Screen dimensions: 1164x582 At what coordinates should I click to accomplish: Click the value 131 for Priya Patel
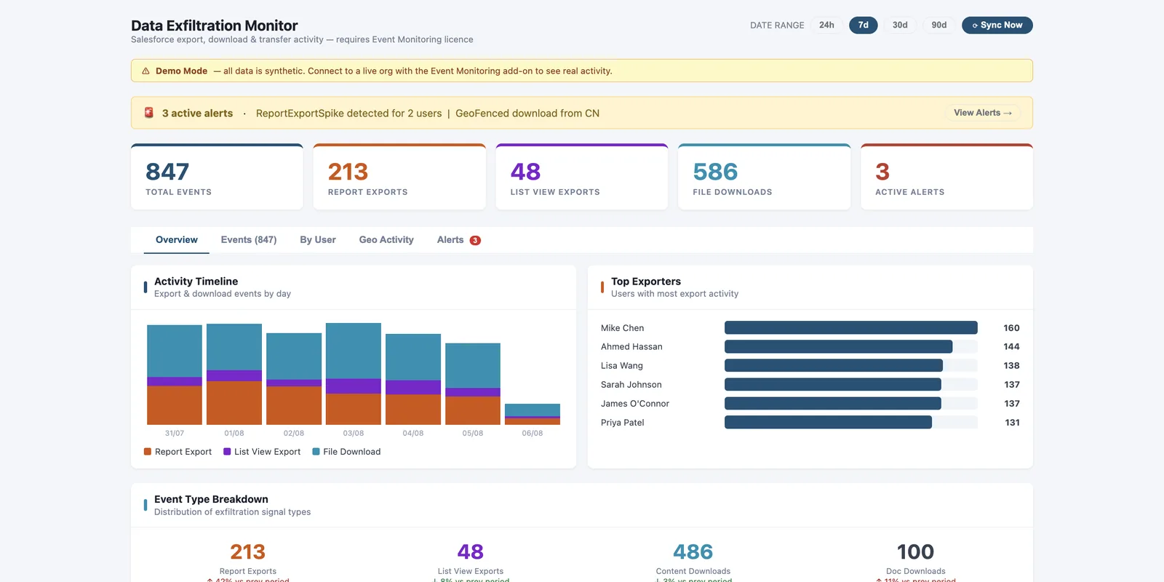(x=1012, y=423)
